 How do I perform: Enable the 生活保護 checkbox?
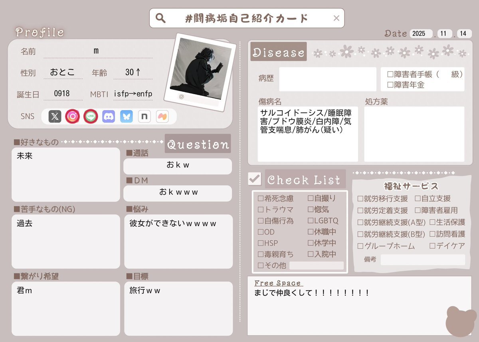[x=433, y=222]
